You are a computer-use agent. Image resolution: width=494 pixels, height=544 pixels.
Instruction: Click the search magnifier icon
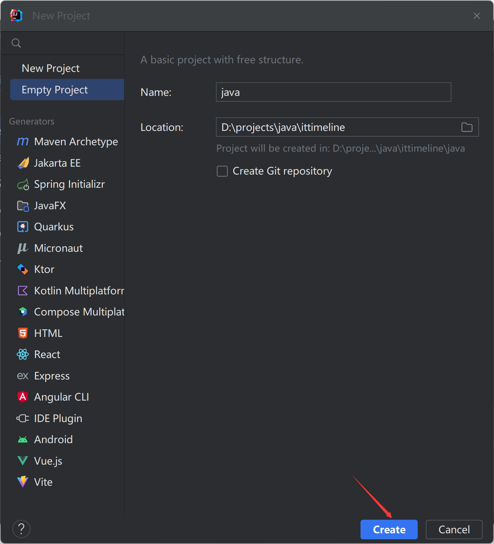[16, 43]
